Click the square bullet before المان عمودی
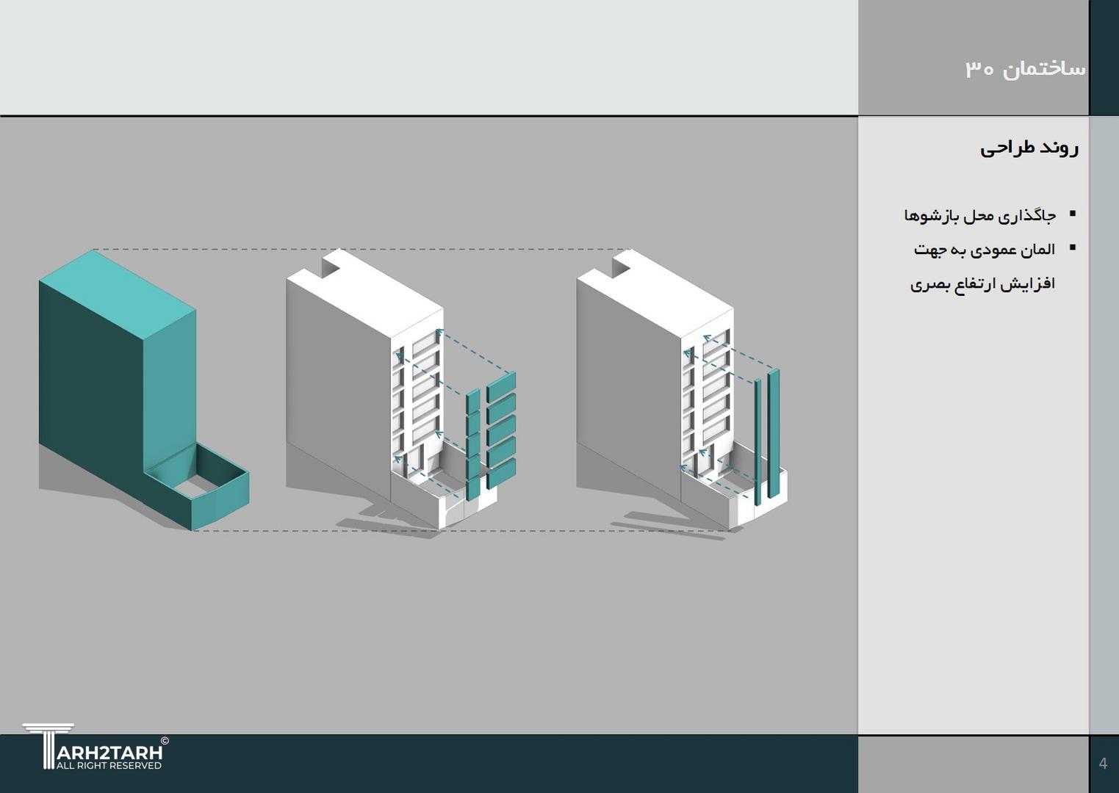Screen dimensions: 1119x793 coord(1073,248)
